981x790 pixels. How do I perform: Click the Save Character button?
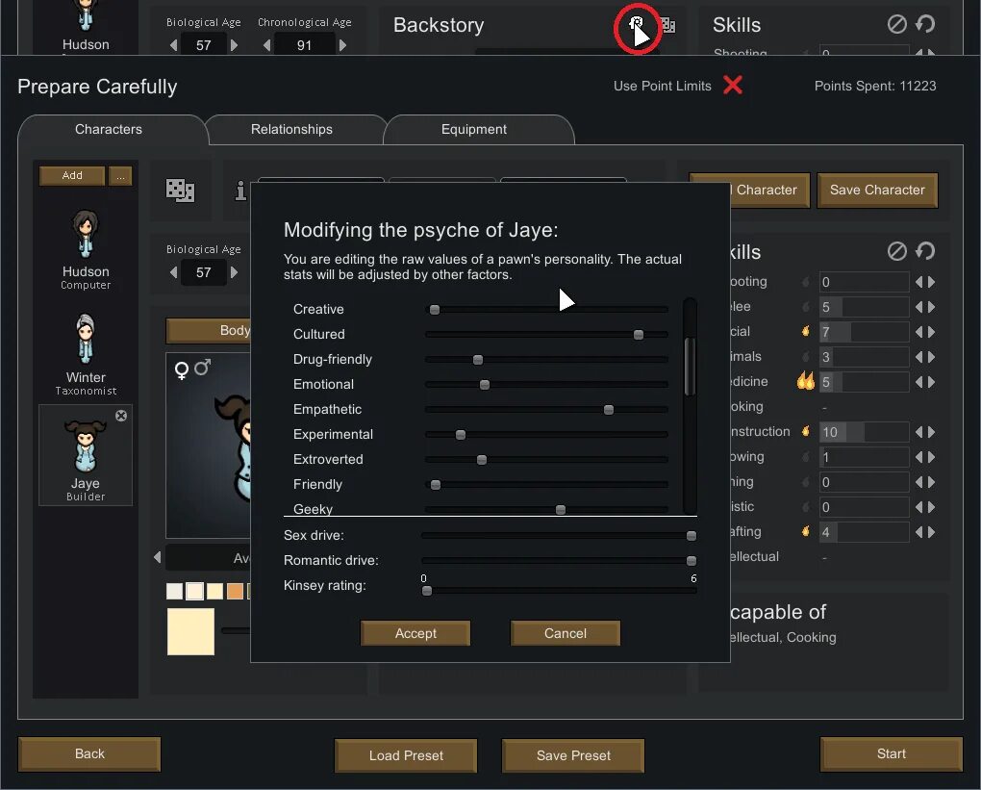pyautogui.click(x=877, y=191)
